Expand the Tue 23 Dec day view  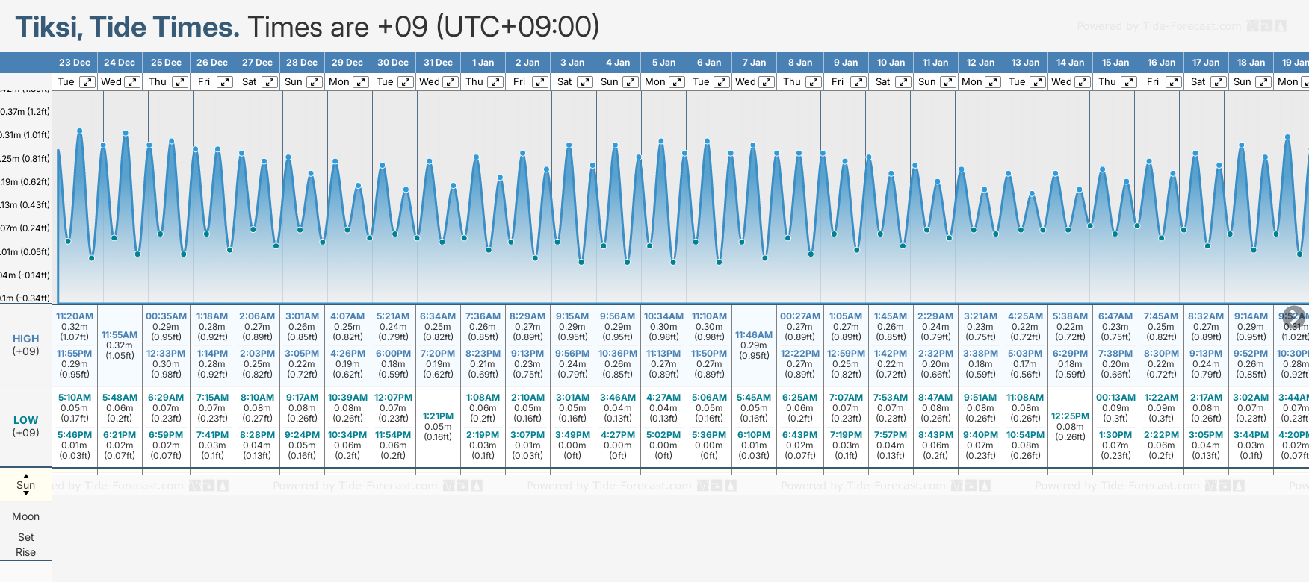tap(87, 82)
